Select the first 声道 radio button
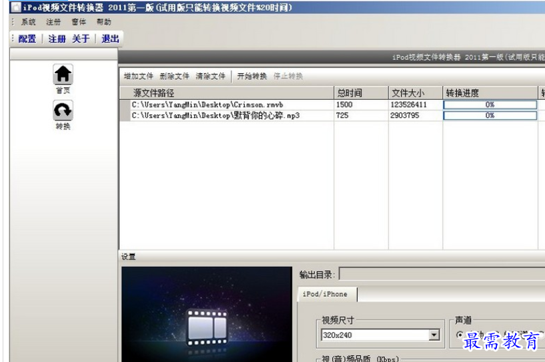The width and height of the screenshot is (545, 362). coord(460,335)
